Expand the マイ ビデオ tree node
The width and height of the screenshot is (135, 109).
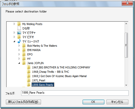click(x=14, y=37)
